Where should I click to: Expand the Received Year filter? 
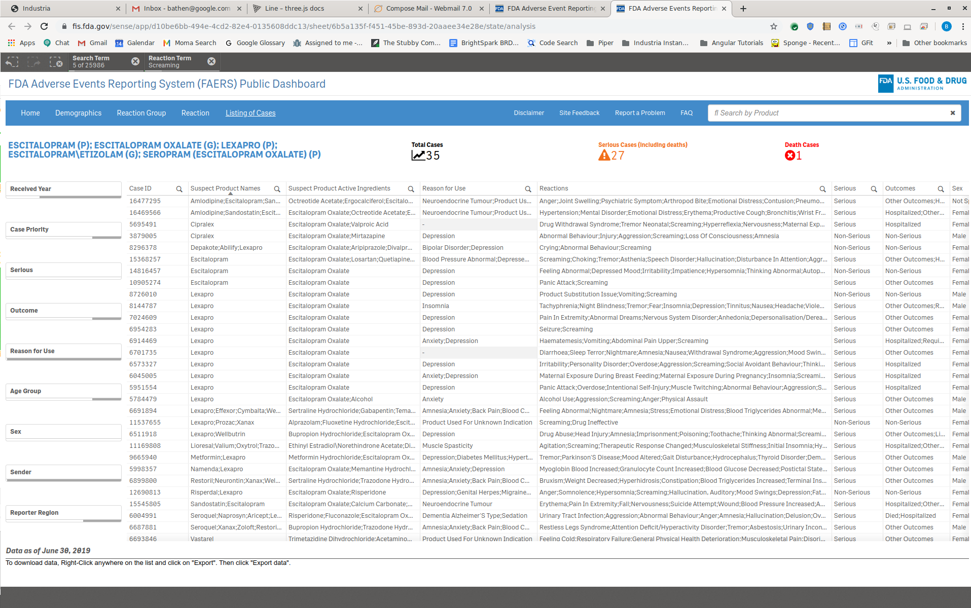point(63,189)
